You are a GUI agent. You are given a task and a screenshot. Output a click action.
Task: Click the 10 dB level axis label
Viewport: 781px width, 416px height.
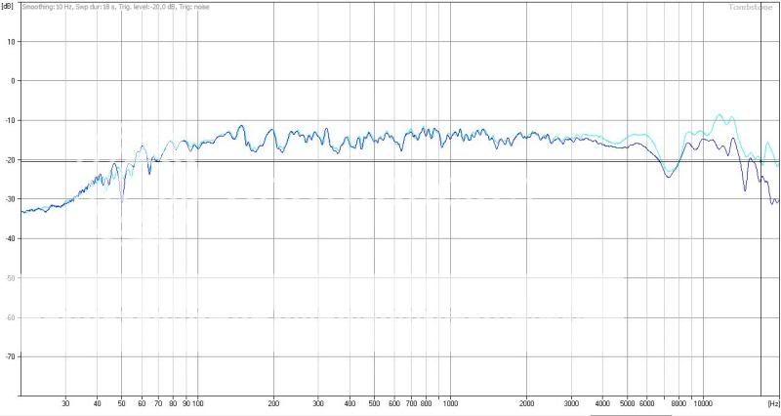coord(12,42)
